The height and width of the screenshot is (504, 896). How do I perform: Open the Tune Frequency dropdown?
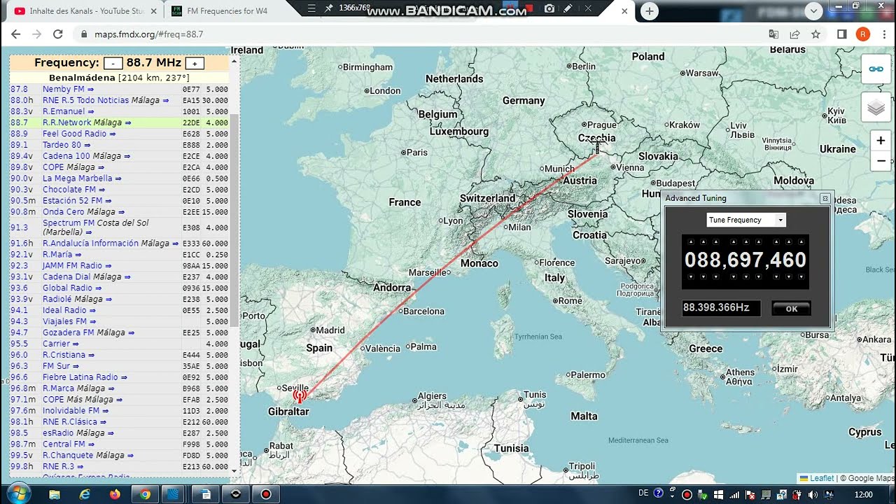(746, 220)
